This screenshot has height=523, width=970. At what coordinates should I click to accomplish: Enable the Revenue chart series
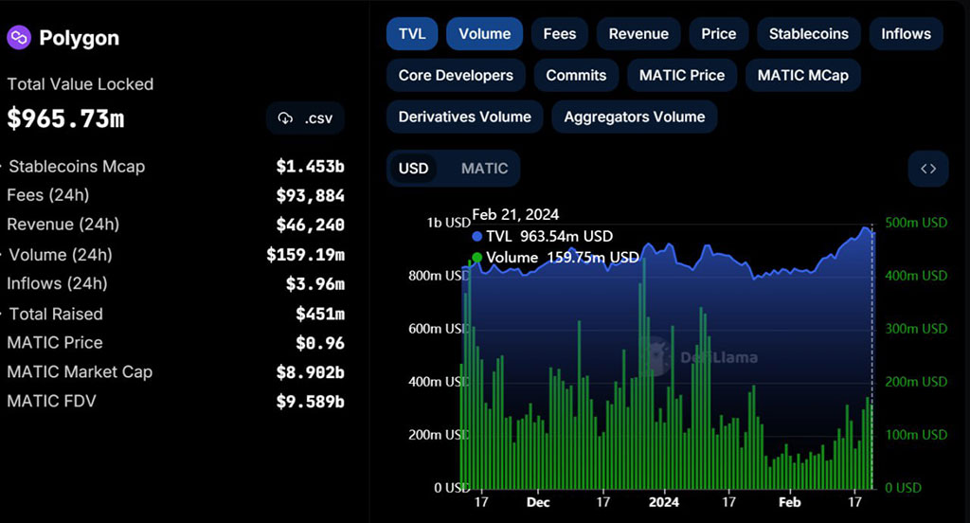638,33
